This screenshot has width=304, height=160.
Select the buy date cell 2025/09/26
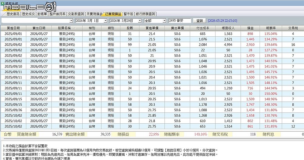click(x=13, y=110)
